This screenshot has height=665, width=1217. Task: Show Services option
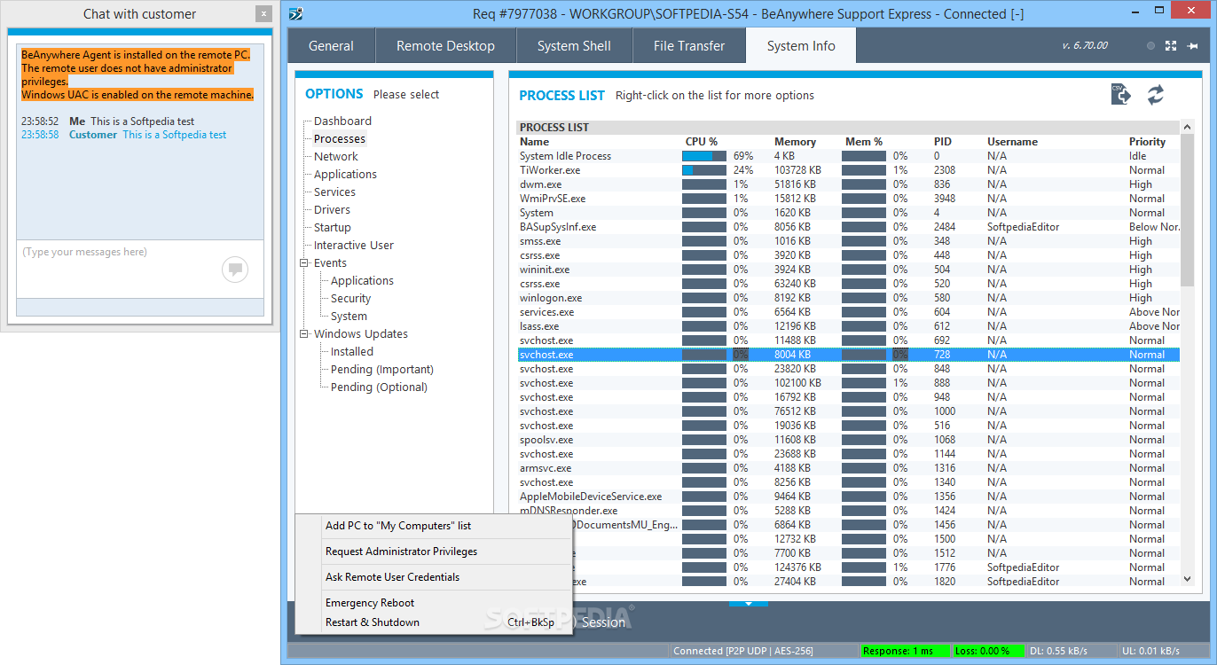(x=334, y=192)
